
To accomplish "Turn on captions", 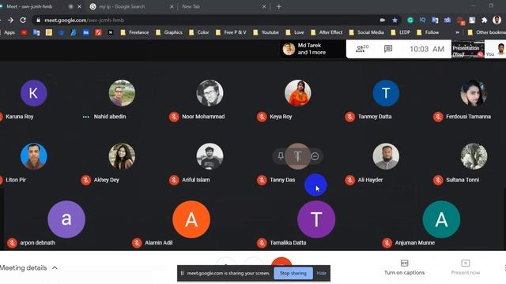I will click(404, 268).
